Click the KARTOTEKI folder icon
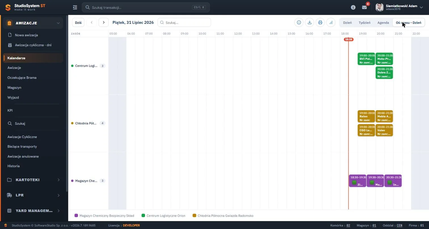The width and height of the screenshot is (429, 229). coord(9,180)
